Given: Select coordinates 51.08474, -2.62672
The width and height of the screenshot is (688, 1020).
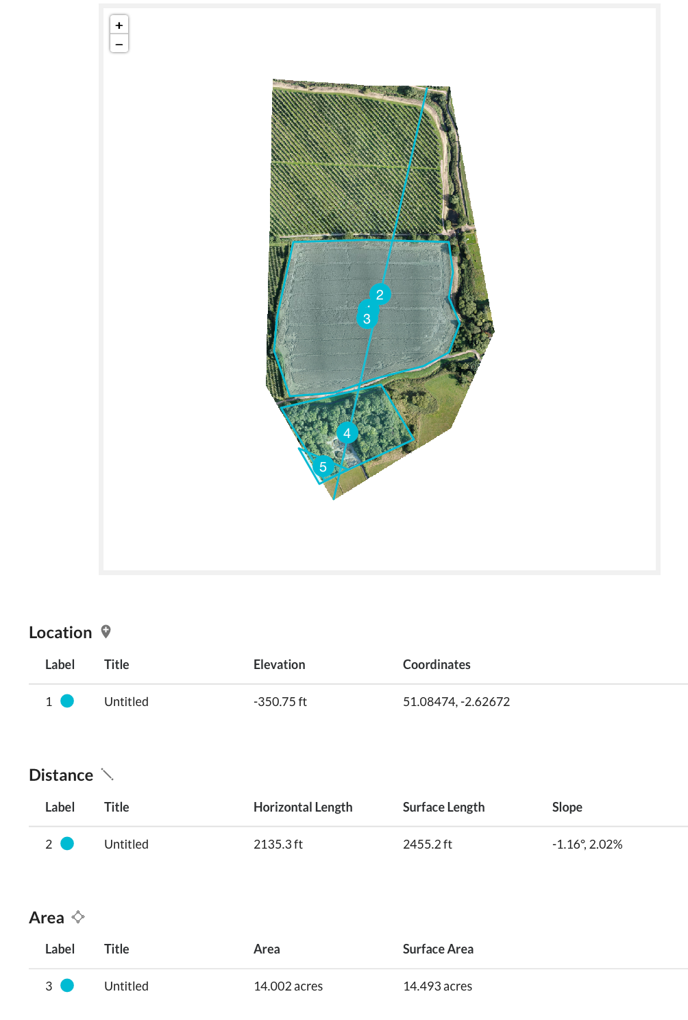Looking at the screenshot, I should 456,702.
